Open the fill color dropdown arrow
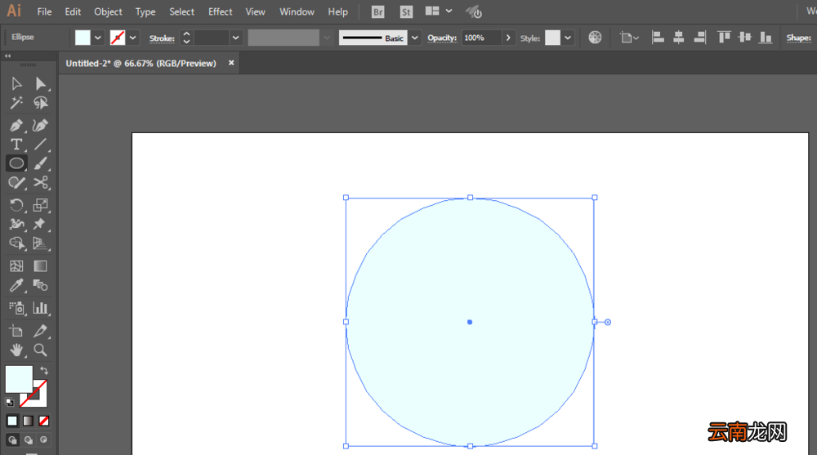Screen dimensions: 817x455 97,38
